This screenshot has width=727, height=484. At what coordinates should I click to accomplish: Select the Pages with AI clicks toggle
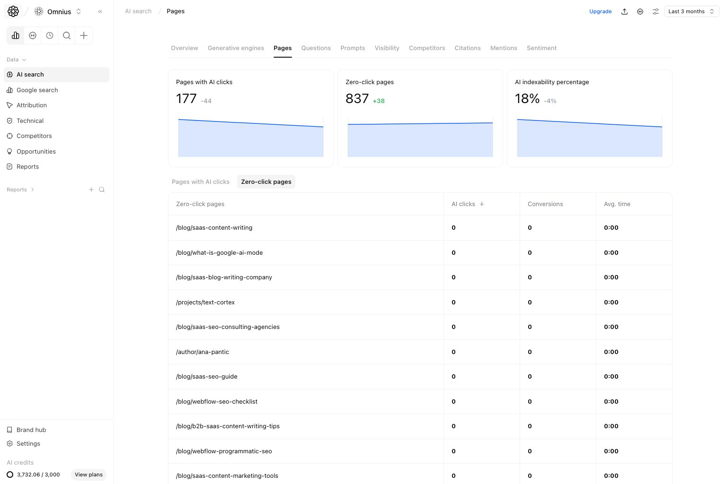coord(201,182)
